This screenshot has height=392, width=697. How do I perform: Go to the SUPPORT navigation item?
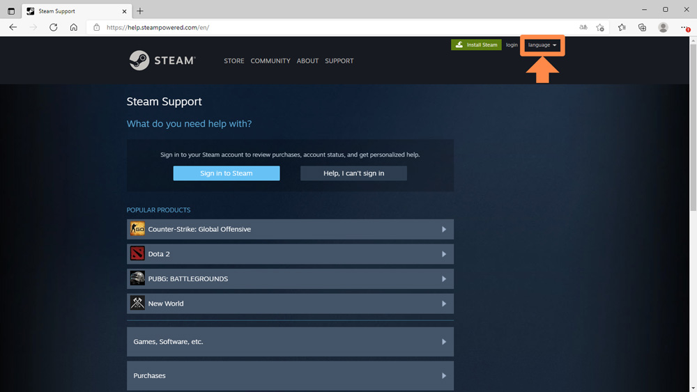tap(339, 61)
